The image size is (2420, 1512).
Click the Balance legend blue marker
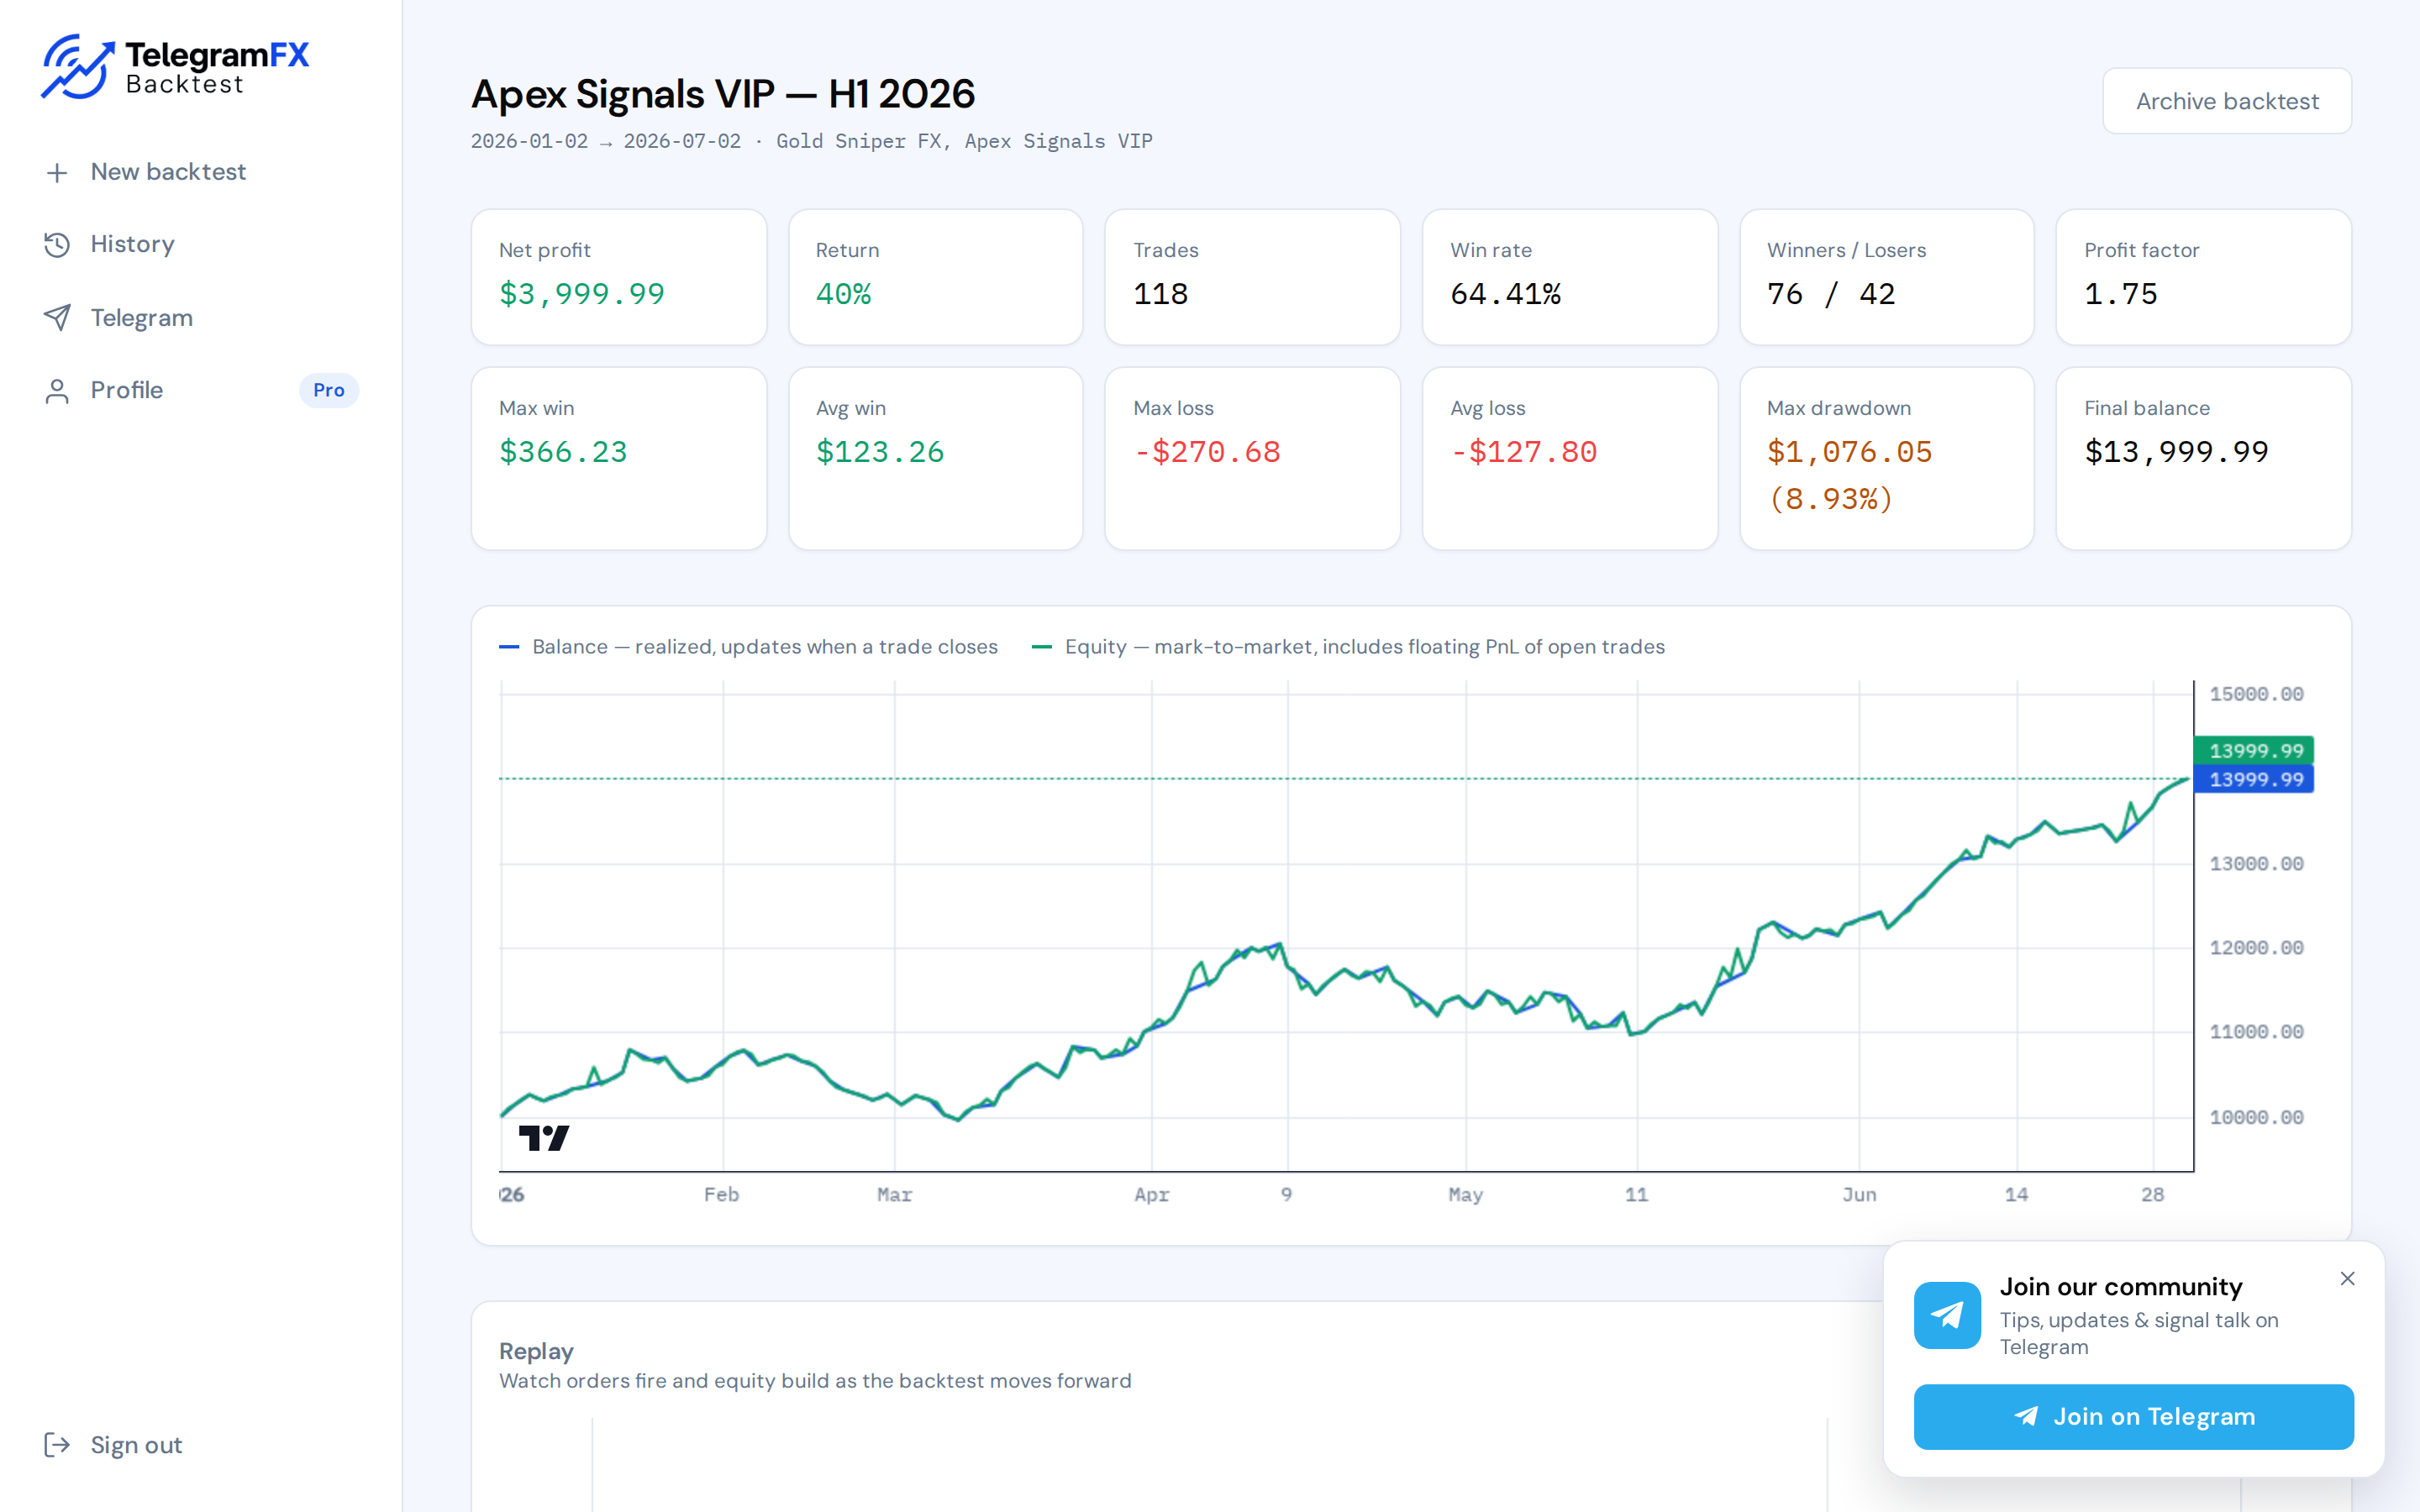[x=509, y=647]
